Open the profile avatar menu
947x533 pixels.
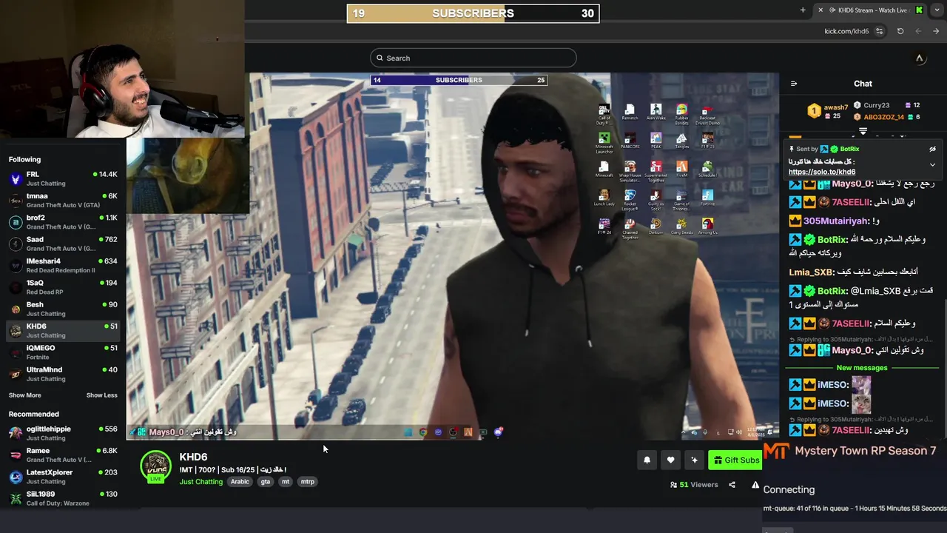(920, 58)
